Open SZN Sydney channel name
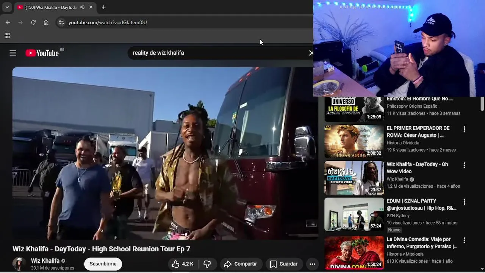This screenshot has width=485, height=273. point(398,216)
